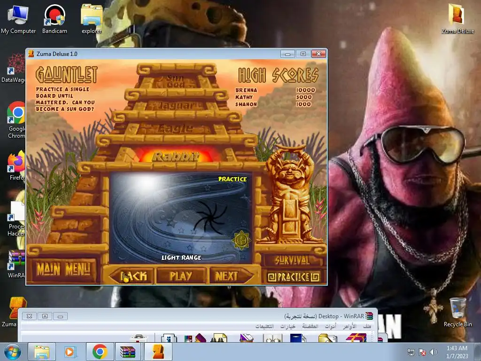Screen dimensions: 481x361
Task: Maximize the WinRAR window
Action: (45, 316)
